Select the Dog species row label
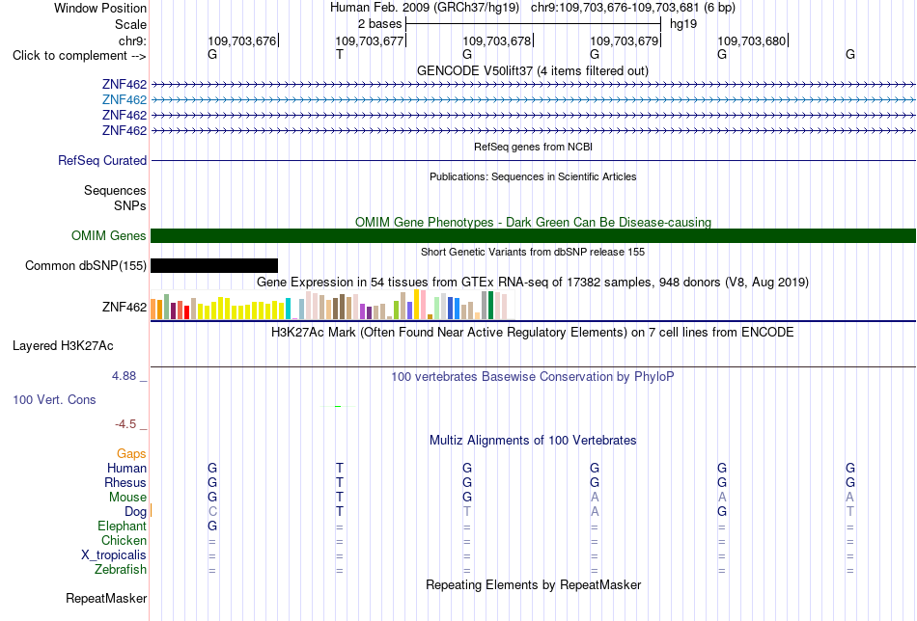The height and width of the screenshot is (621, 917). [x=136, y=512]
